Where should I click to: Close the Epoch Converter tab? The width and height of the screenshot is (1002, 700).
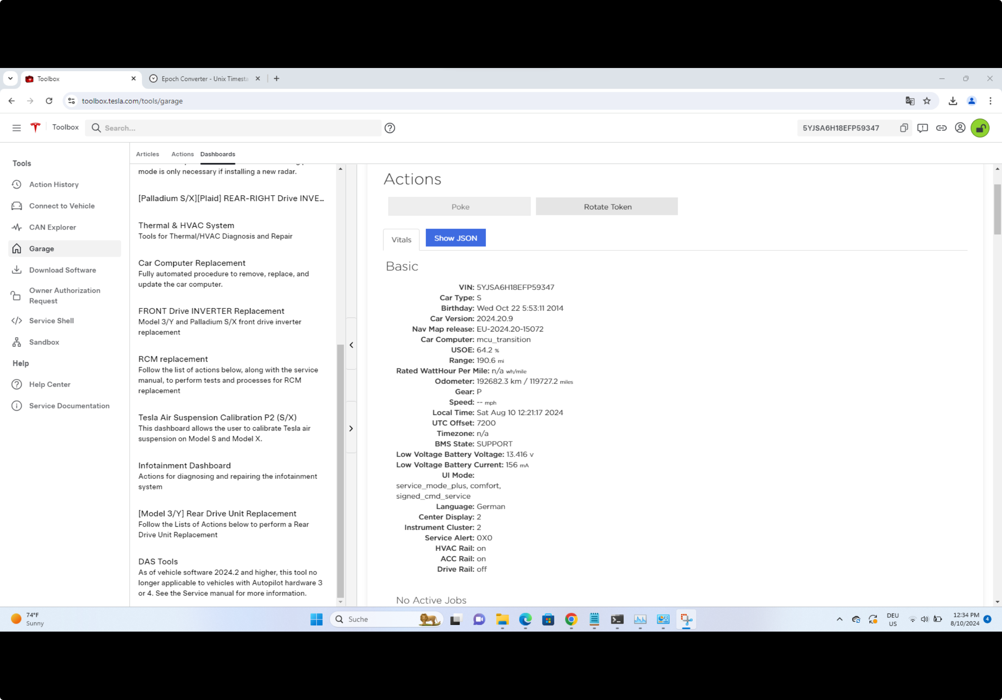258,78
